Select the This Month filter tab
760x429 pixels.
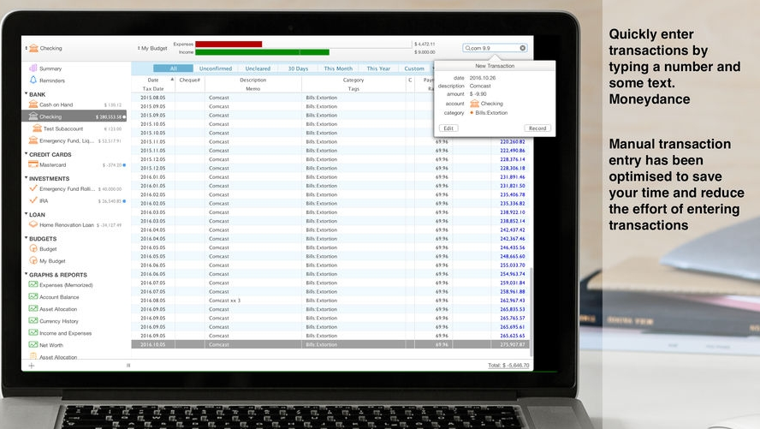(338, 69)
